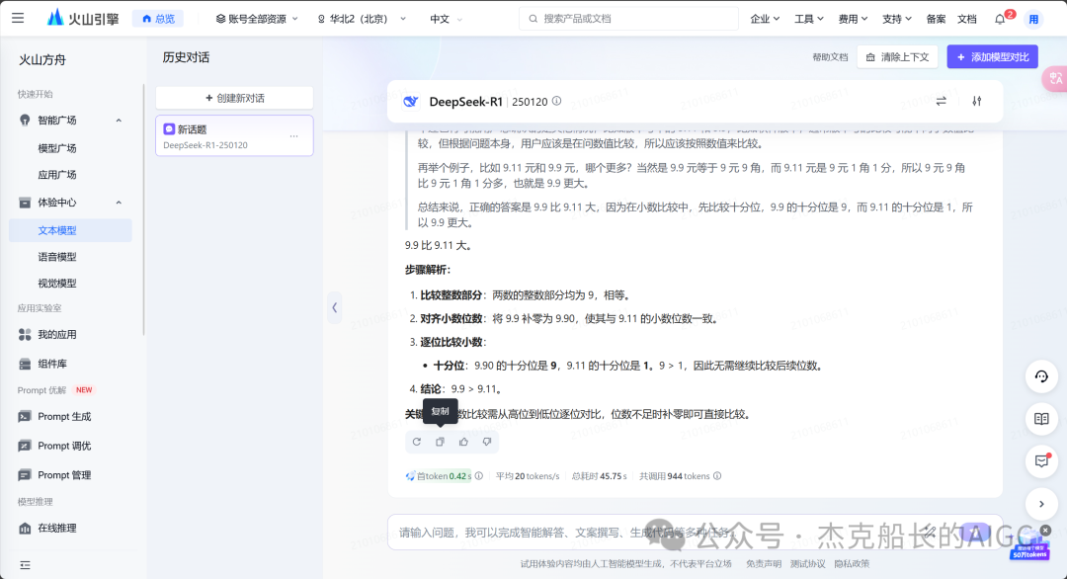Open 模型广场 in sidebar
Screen dimensions: 1067x579
[57, 147]
